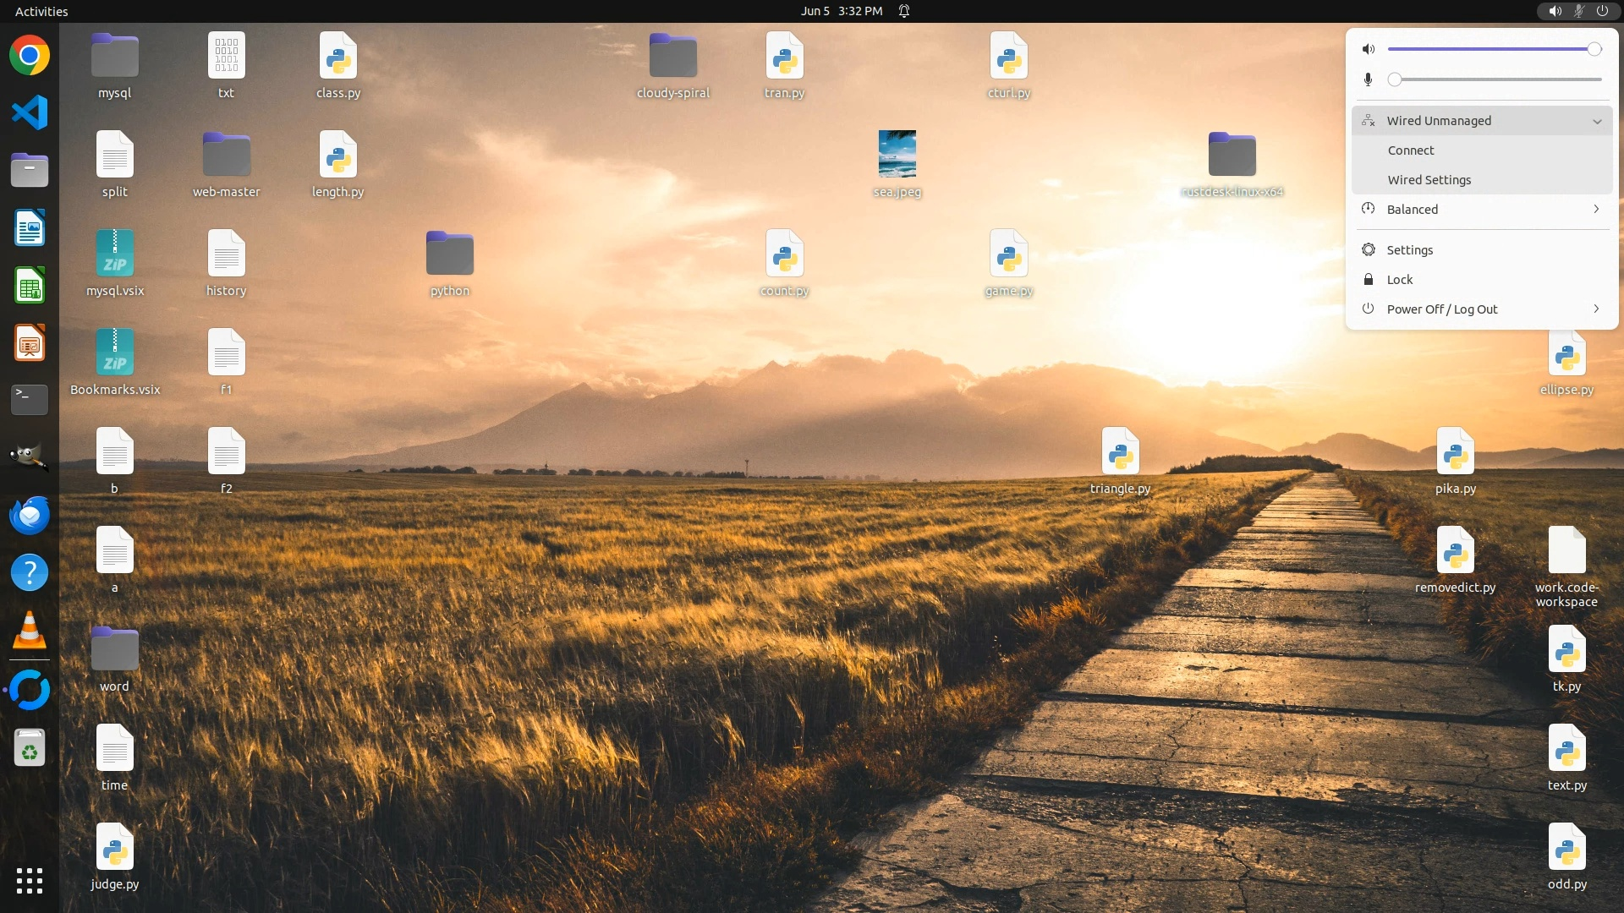Open Thunderbird mail in the dock
This screenshot has height=913, width=1624.
tap(30, 515)
